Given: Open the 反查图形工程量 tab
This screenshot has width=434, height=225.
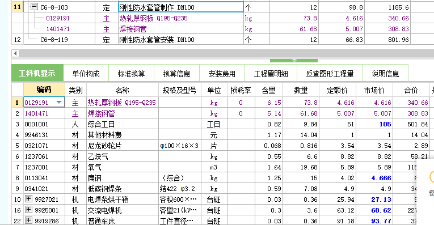Looking at the screenshot, I should pos(330,74).
